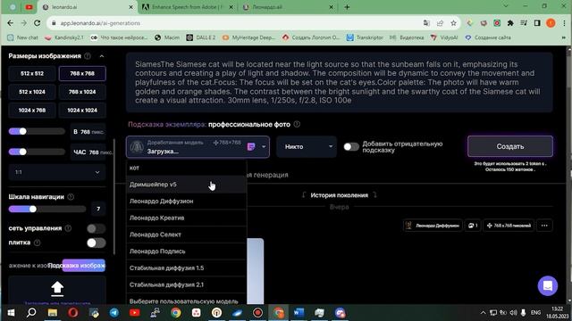Image resolution: width=572 pixels, height=321 pixels.
Task: Open the Windows Start menu
Action: 11,313
